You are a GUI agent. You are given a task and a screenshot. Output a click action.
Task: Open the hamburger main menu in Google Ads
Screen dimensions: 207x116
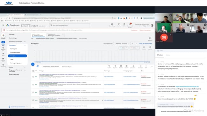3,25
